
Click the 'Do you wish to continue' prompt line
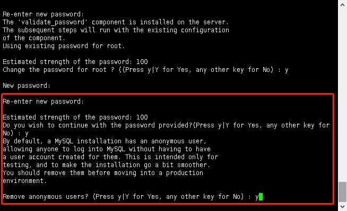(x=166, y=125)
